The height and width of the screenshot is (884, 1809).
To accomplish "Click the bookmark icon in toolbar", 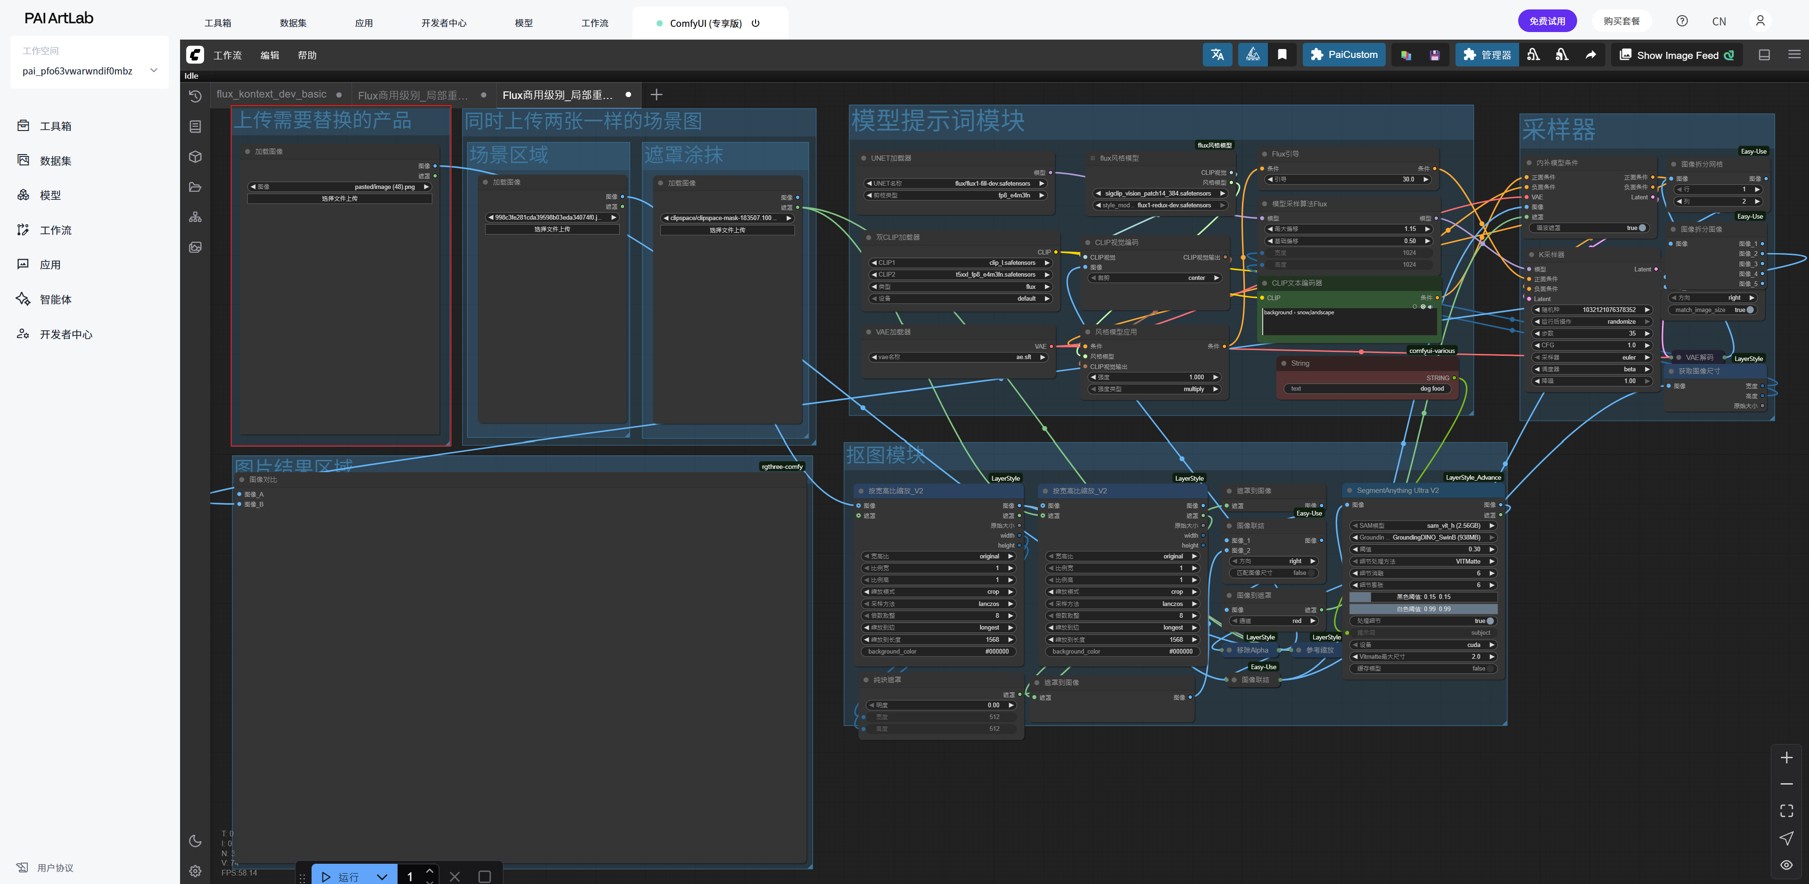I will 1282,55.
